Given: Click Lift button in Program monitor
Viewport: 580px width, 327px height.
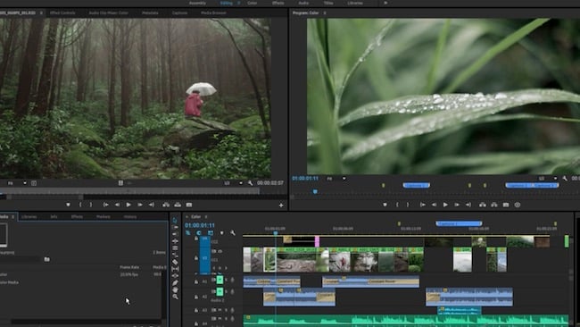Looking at the screenshot, I should pyautogui.click(x=483, y=205).
